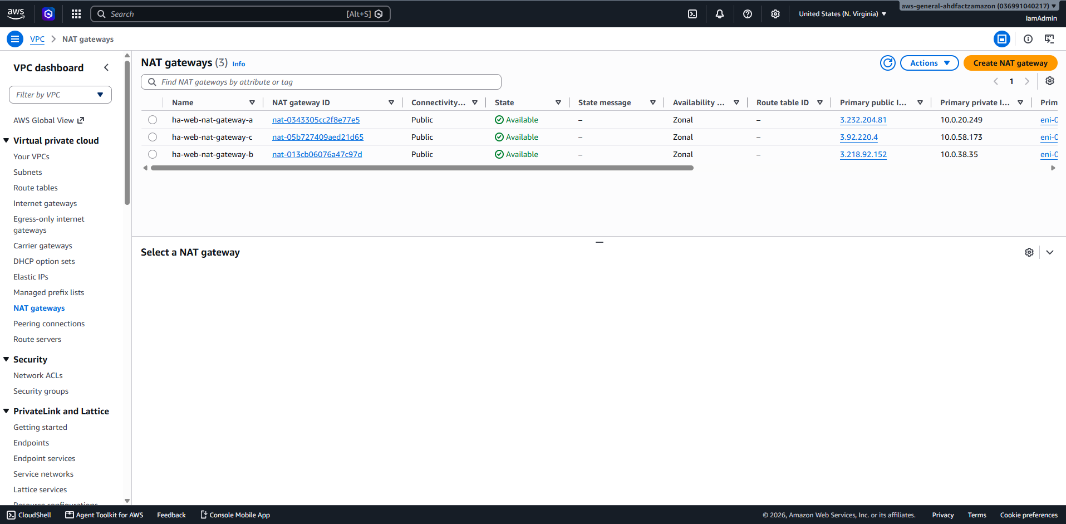The image size is (1066, 524).
Task: Open public IP 3.218.92.152 link
Action: pos(863,154)
